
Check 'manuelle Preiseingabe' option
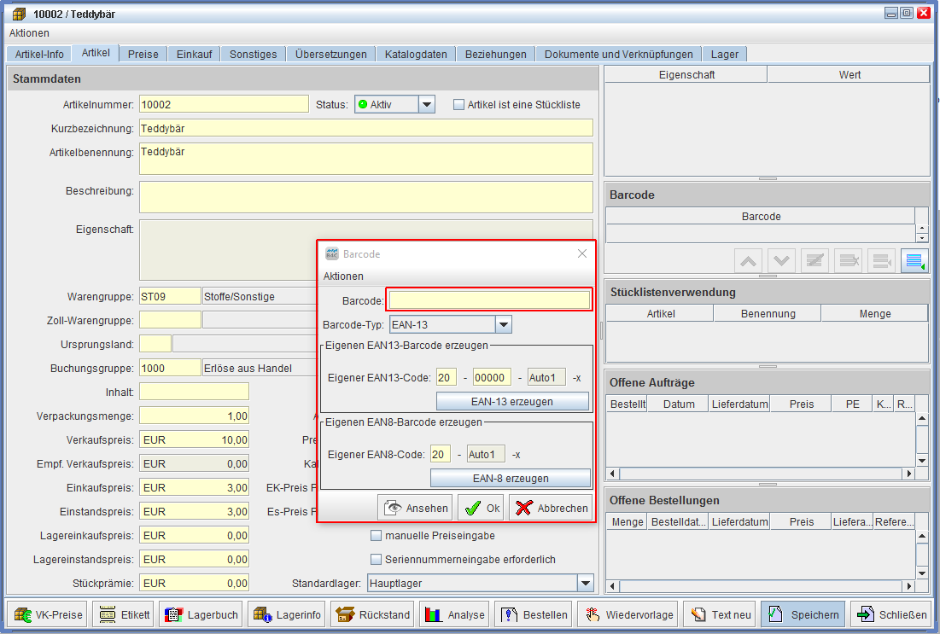pos(376,536)
